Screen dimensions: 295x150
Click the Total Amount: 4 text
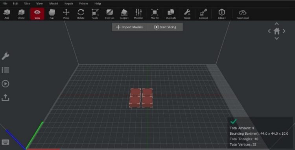(x=242, y=128)
